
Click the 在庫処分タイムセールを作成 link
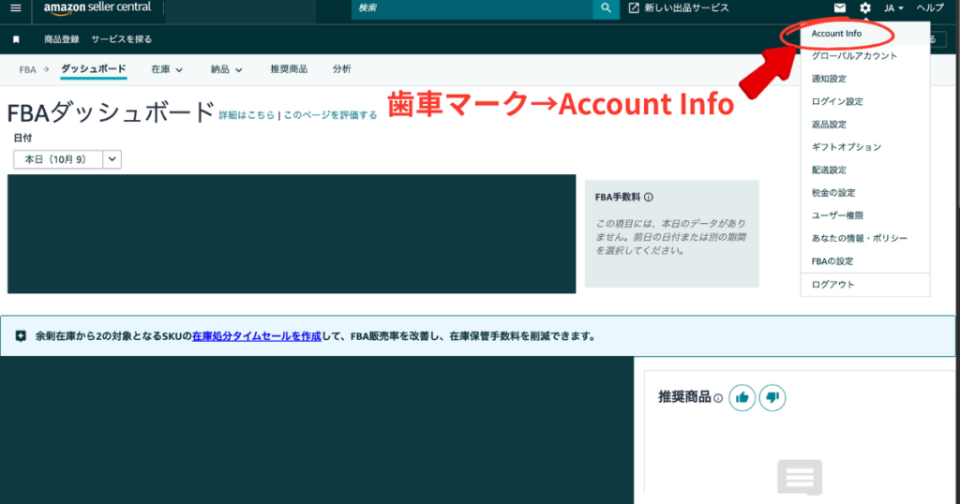tap(257, 336)
